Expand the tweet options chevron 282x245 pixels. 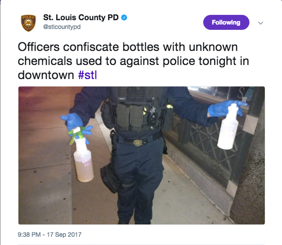pos(260,23)
